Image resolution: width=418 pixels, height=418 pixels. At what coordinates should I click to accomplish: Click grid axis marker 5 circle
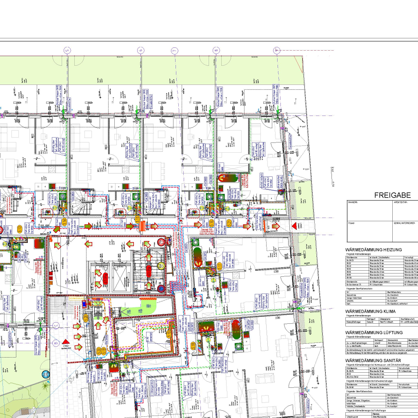(67, 50)
